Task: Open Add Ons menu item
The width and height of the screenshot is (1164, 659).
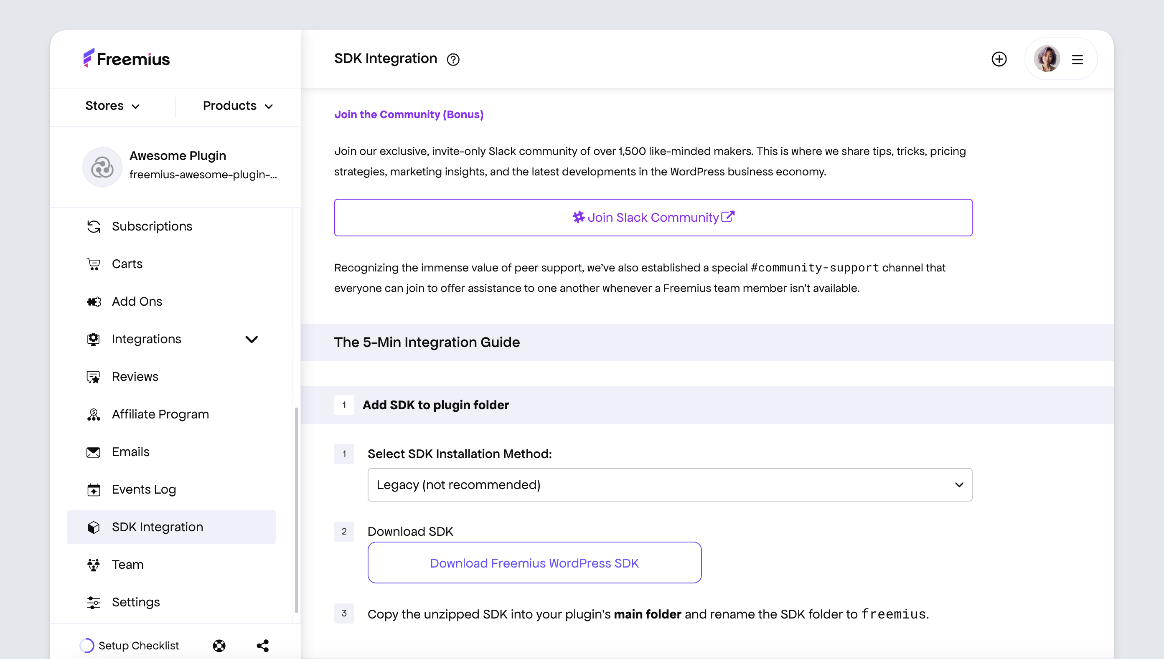Action: point(171,302)
